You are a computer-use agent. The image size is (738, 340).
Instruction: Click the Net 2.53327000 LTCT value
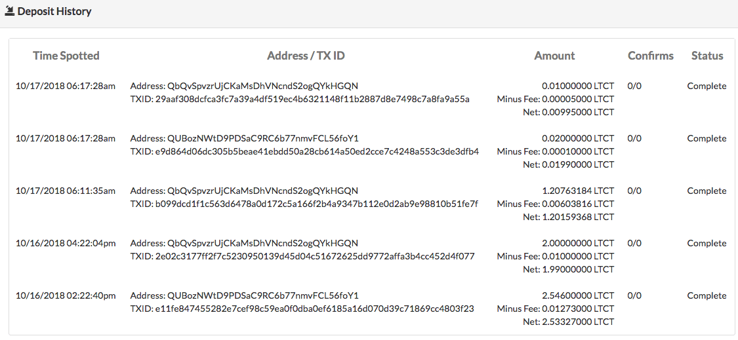[569, 322]
